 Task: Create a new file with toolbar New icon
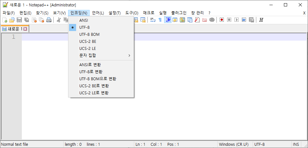4,20
